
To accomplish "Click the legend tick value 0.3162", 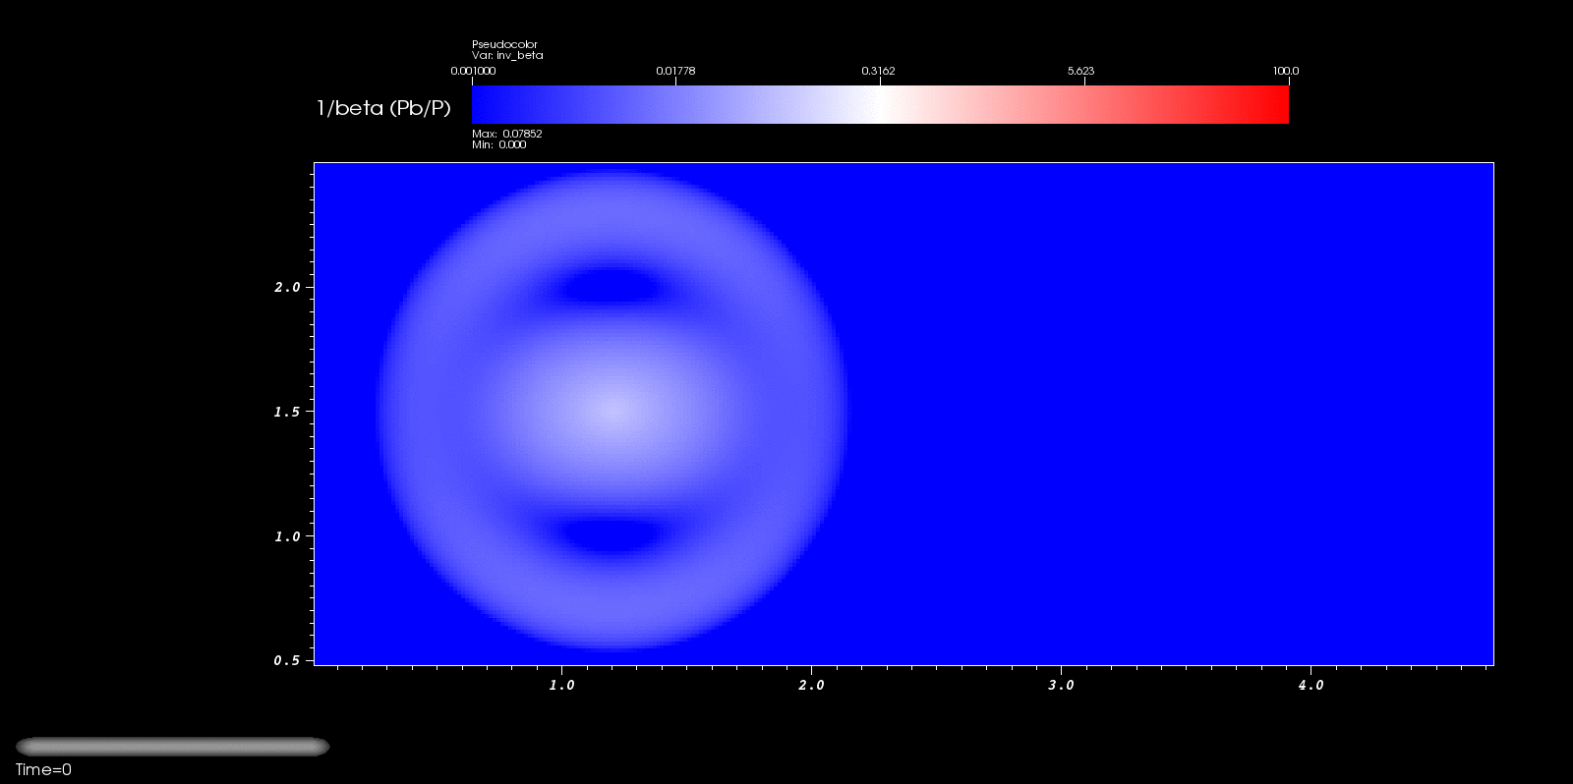I will pos(878,71).
